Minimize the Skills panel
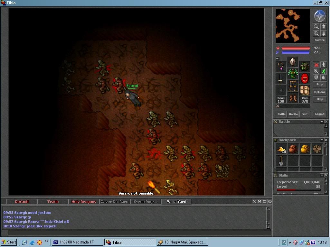Image resolution: width=330 pixels, height=247 pixels. point(322,175)
